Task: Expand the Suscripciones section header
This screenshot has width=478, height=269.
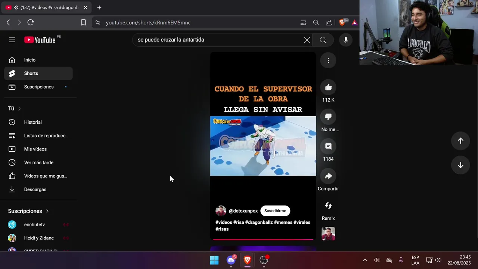Action: (29, 211)
